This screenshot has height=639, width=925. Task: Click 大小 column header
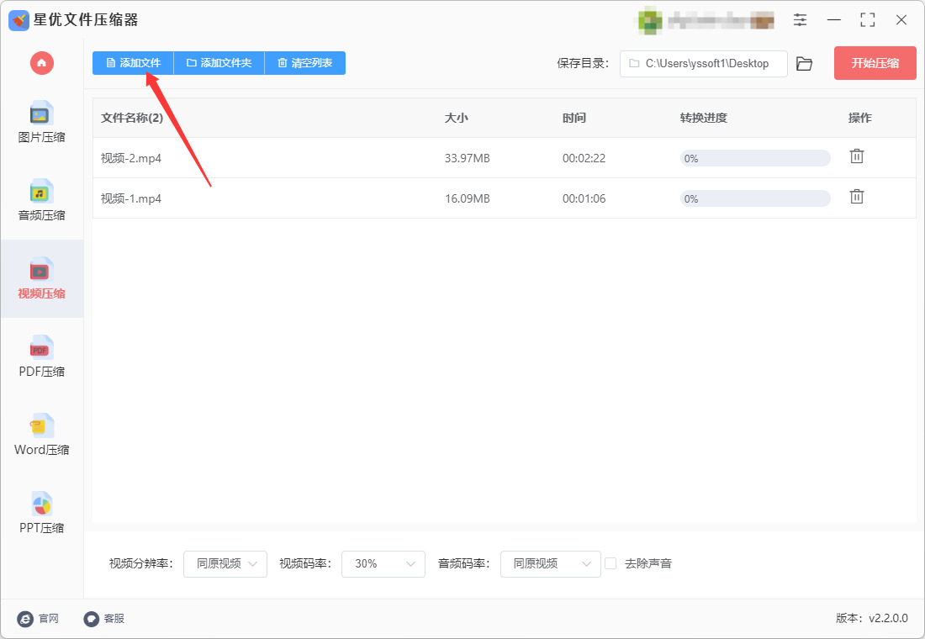tap(456, 118)
